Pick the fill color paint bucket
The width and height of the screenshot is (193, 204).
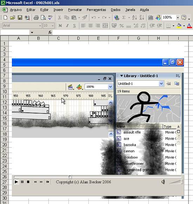179,26
